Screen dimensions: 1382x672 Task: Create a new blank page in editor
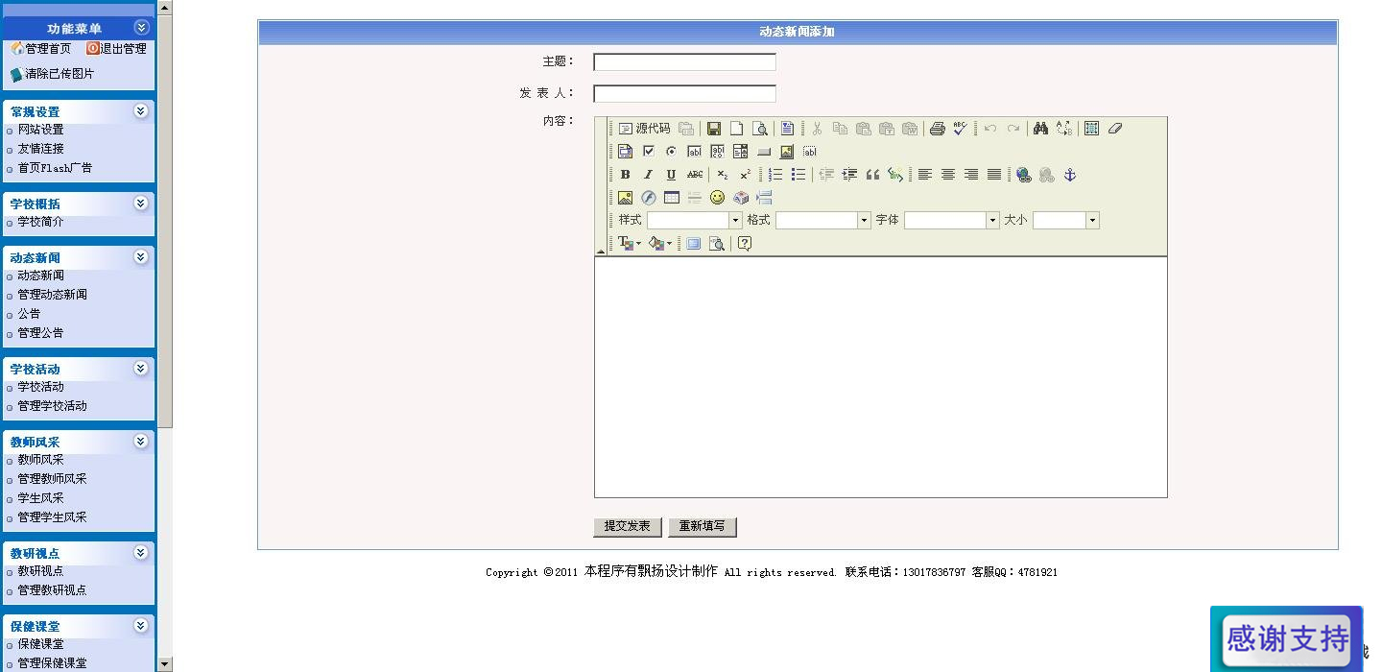point(736,129)
